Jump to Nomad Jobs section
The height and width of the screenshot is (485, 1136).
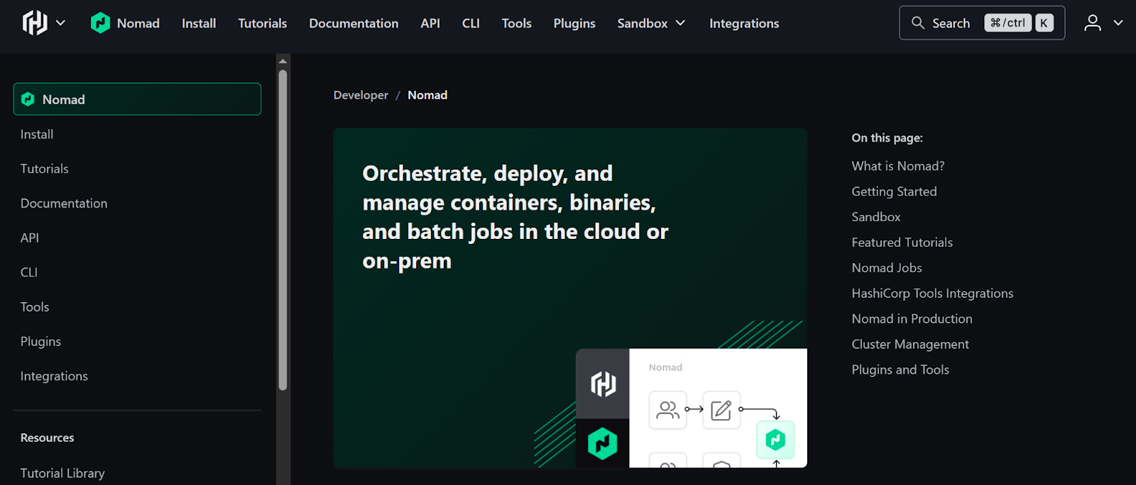[x=887, y=268]
